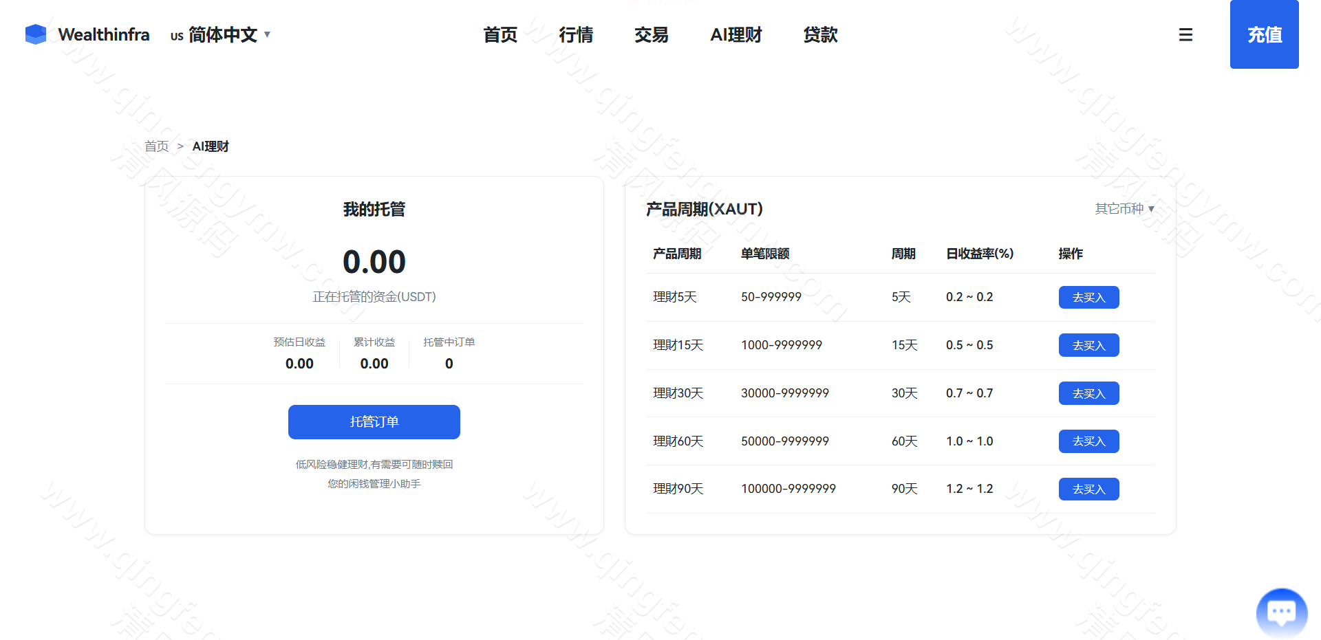
Task: Click 去买入 for 理财30天
Action: click(1089, 393)
